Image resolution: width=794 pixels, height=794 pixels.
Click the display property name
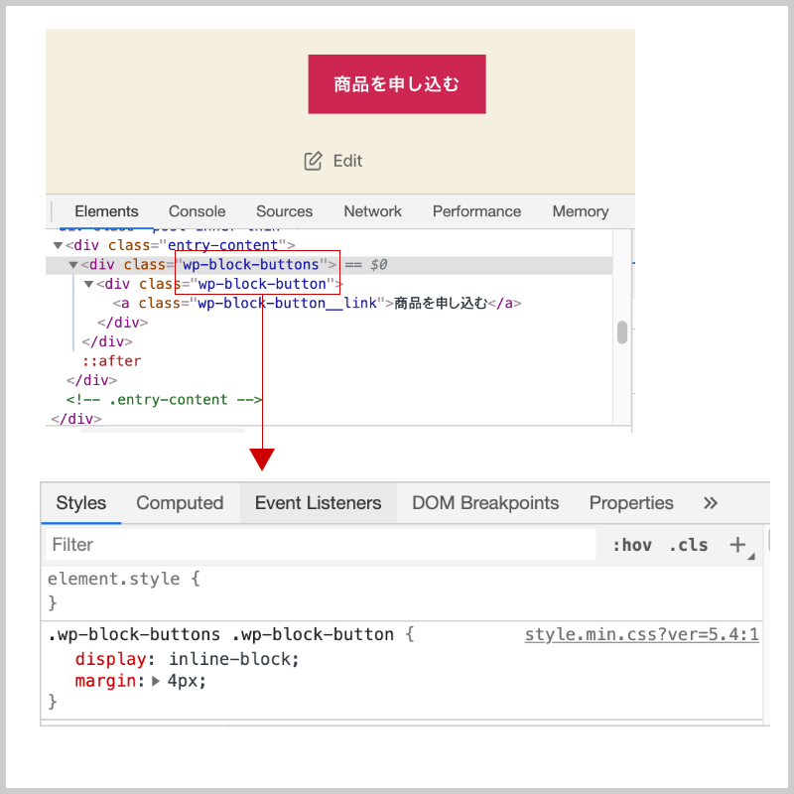(110, 659)
